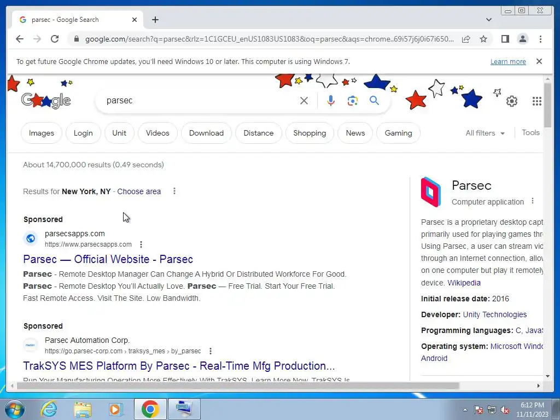Viewport: 560px width, 420px height.
Task: Reload the page with the refresh icon
Action: coord(55,39)
